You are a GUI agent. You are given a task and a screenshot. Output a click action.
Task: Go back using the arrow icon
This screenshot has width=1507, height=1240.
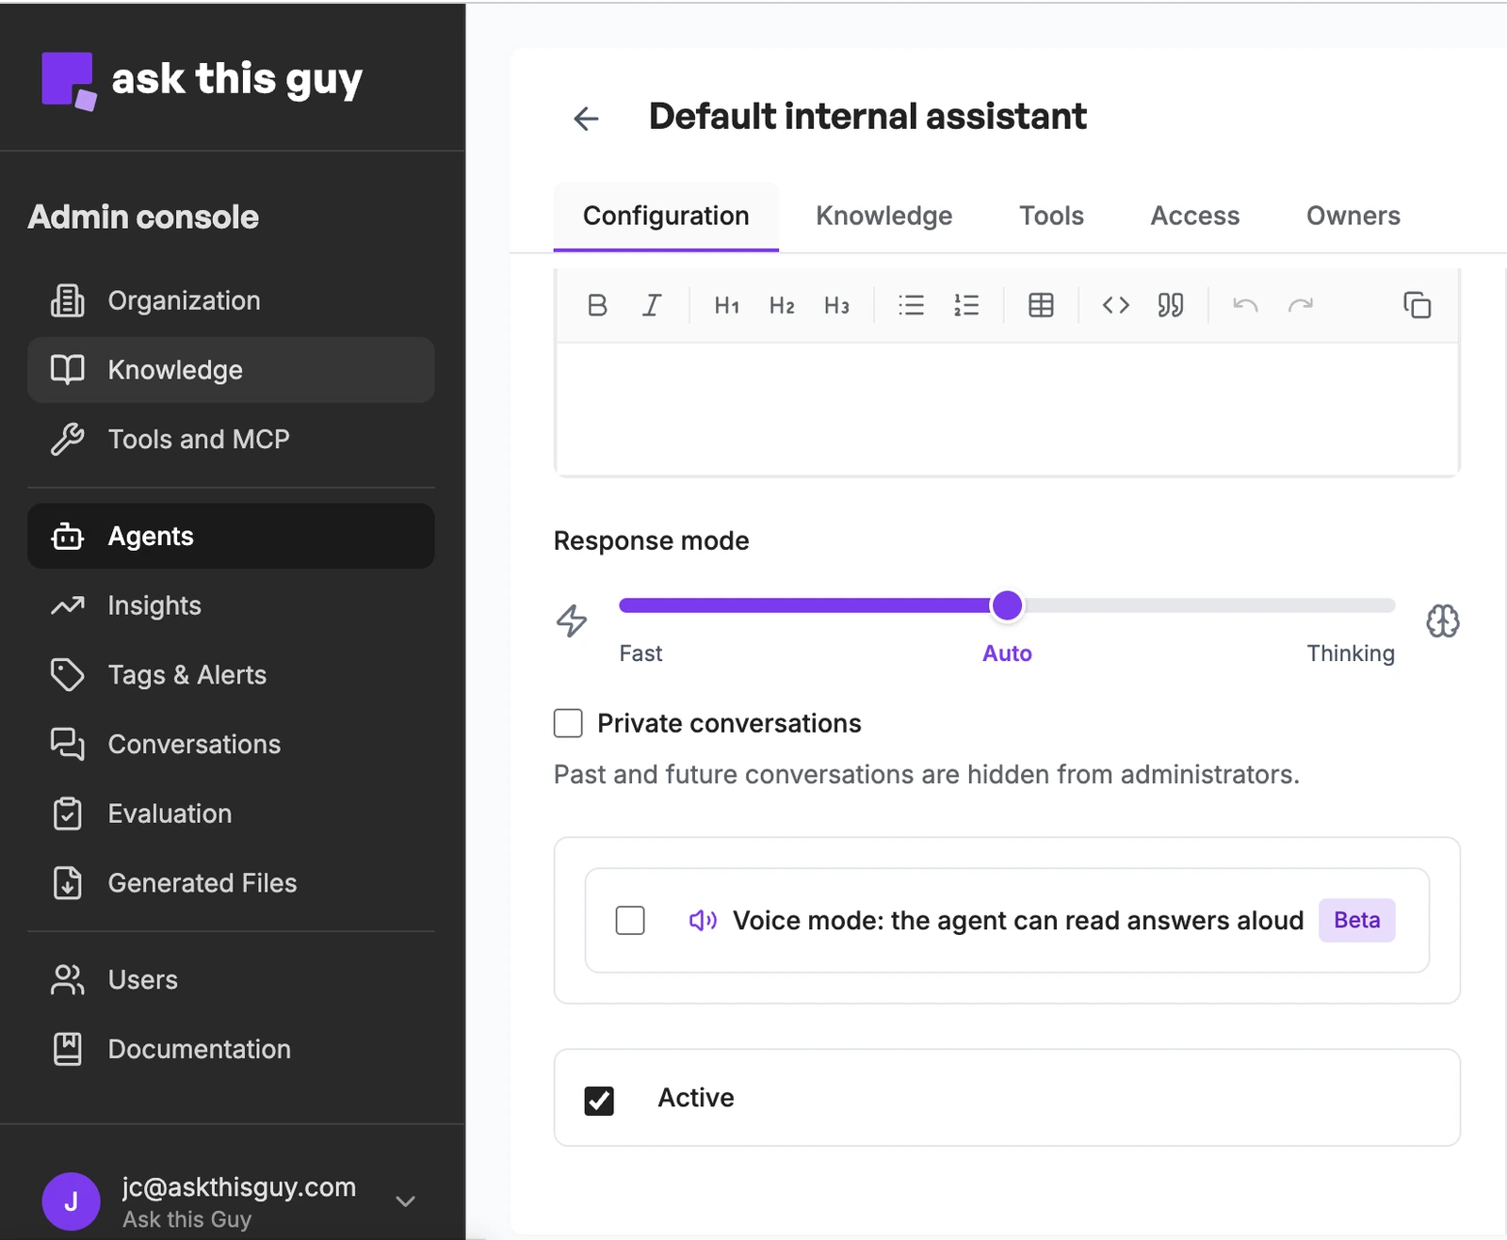coord(586,119)
